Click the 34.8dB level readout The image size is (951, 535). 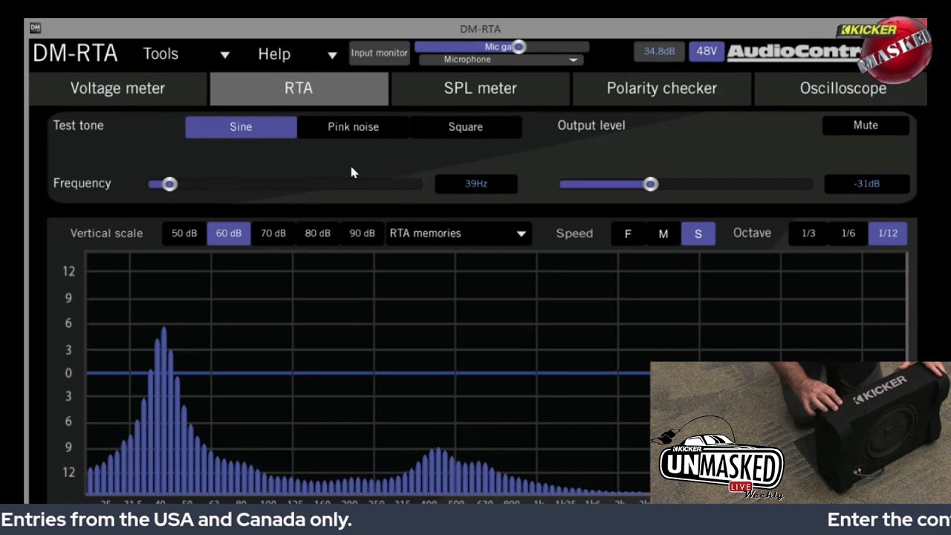pos(659,51)
